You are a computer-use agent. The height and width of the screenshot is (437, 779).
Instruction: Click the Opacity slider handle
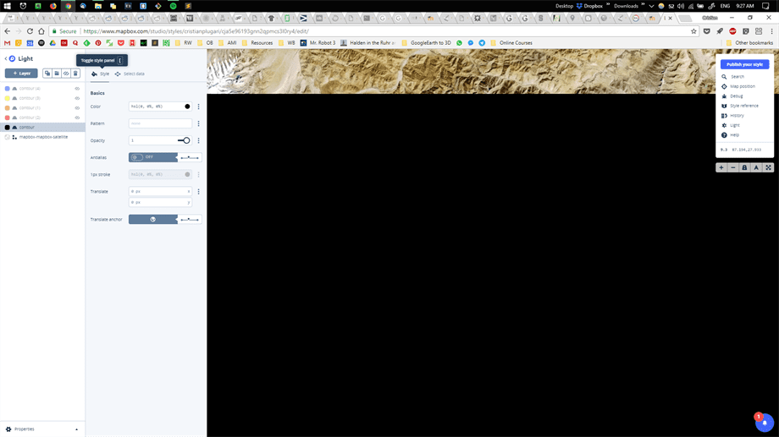pos(187,141)
